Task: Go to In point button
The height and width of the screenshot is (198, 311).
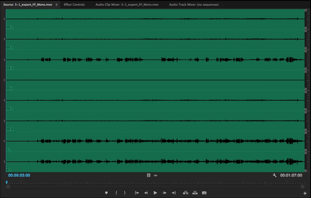Action: click(x=137, y=193)
